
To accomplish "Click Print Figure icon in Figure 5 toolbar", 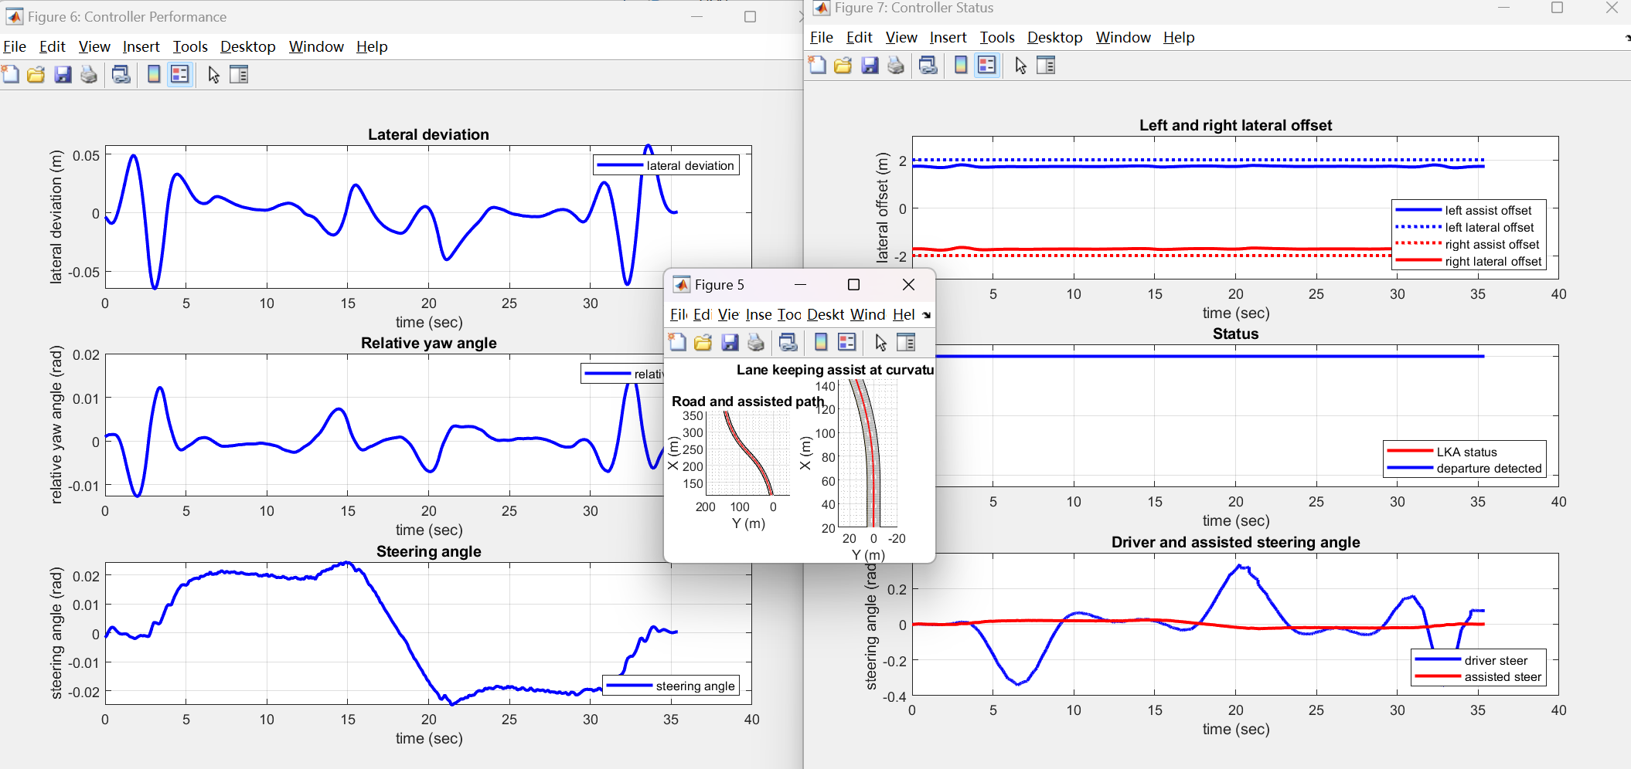I will click(x=756, y=342).
